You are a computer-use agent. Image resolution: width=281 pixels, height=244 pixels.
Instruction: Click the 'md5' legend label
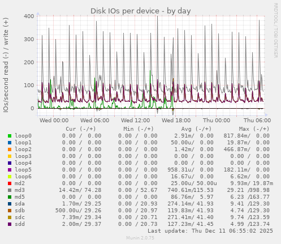20,197
